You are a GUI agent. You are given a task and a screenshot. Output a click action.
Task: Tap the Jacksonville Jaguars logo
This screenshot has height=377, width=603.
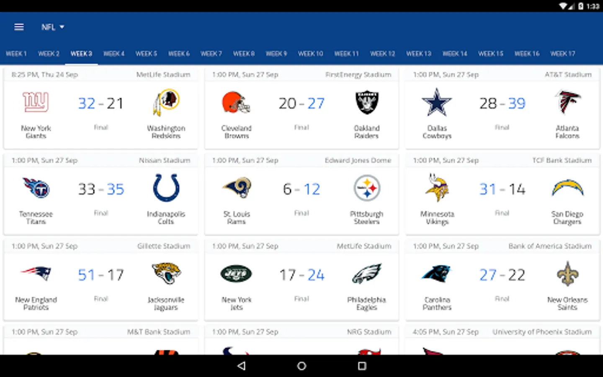click(x=166, y=274)
